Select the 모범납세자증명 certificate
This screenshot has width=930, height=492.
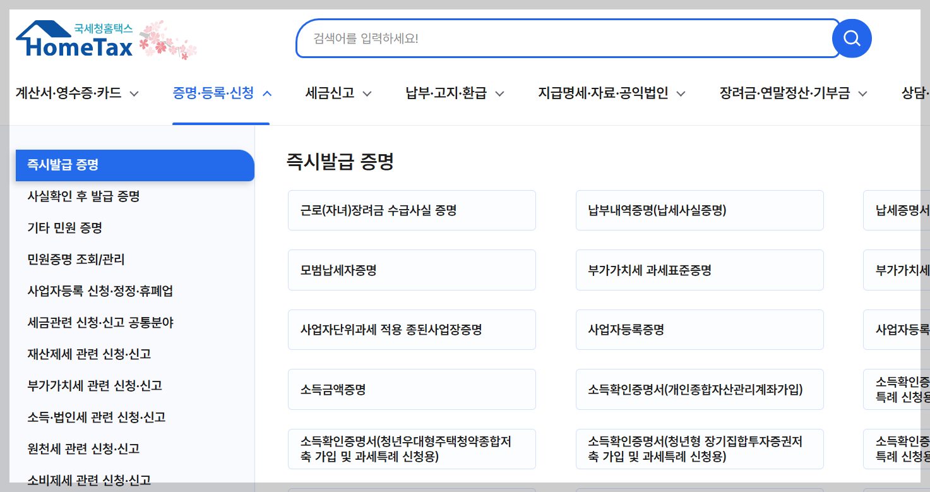tap(412, 270)
